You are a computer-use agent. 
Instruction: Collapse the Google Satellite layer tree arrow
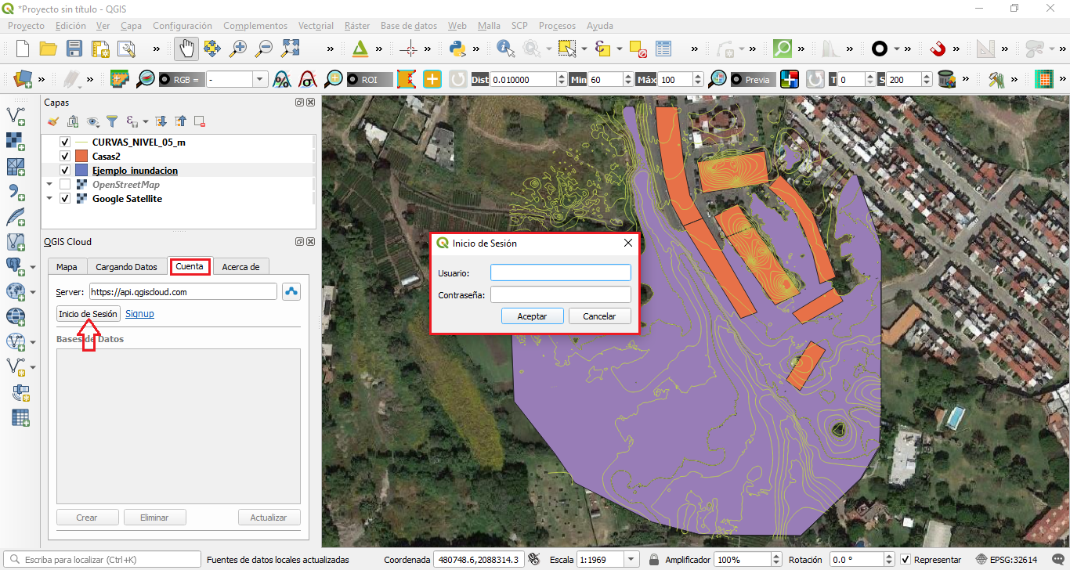click(x=50, y=199)
